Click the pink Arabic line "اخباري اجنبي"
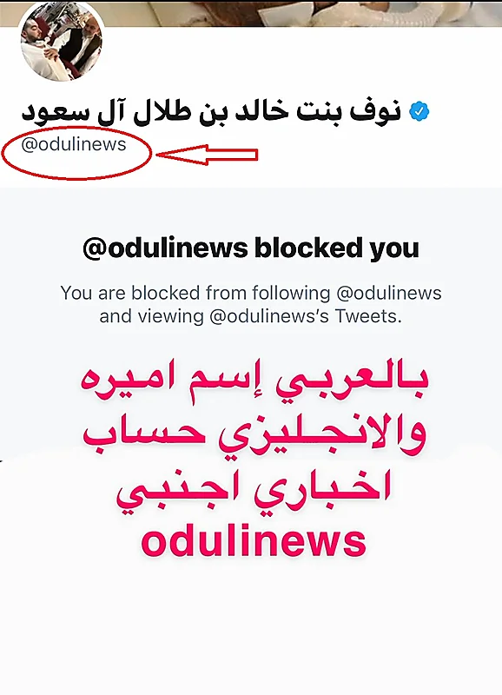 [x=253, y=491]
